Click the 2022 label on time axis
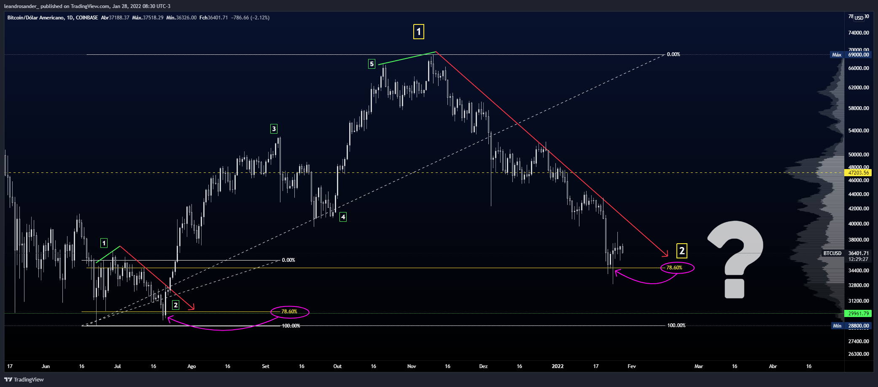This screenshot has width=878, height=387. (x=558, y=366)
